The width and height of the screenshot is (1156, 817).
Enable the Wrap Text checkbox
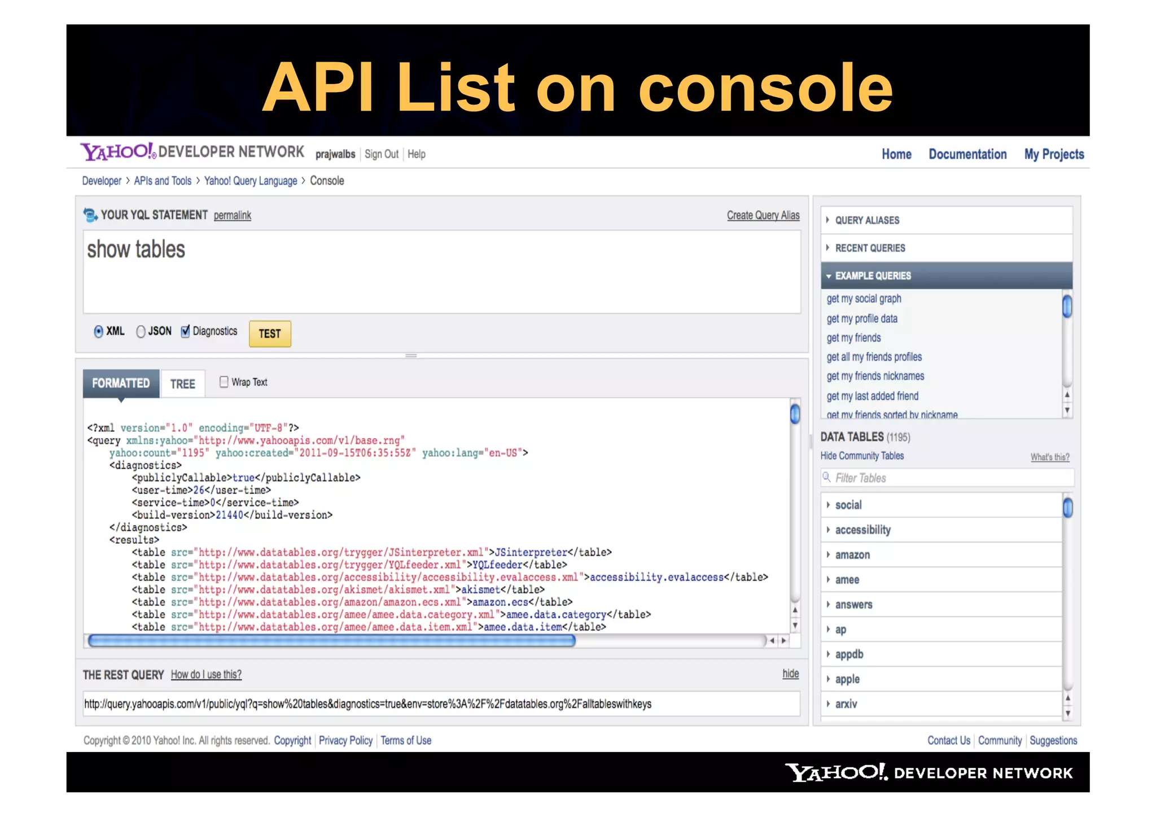224,382
